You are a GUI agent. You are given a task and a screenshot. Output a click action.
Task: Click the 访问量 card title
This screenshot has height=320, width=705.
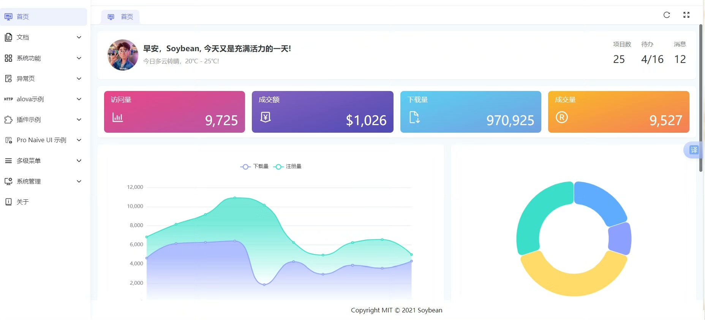pyautogui.click(x=121, y=100)
